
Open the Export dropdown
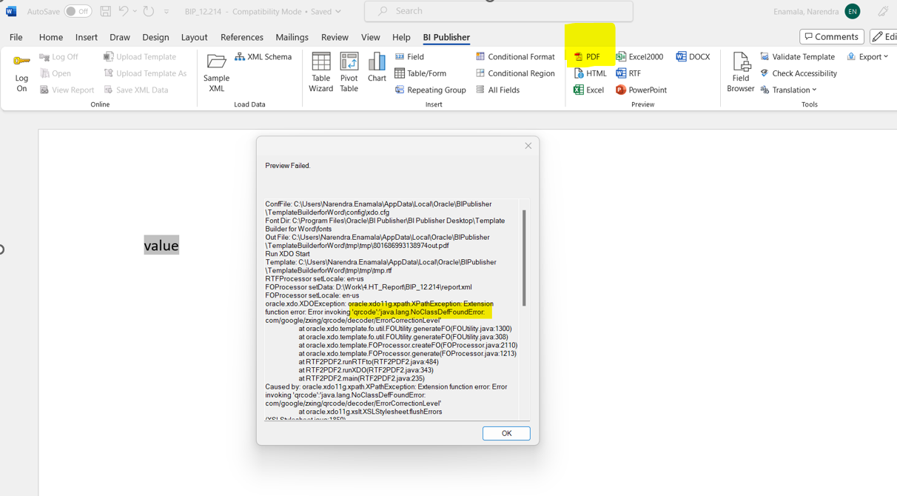coord(867,57)
